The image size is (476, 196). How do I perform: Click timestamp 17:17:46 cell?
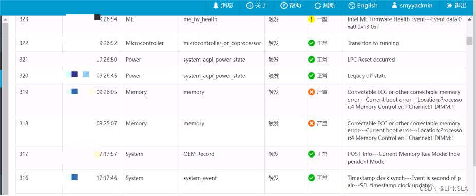click(107, 178)
